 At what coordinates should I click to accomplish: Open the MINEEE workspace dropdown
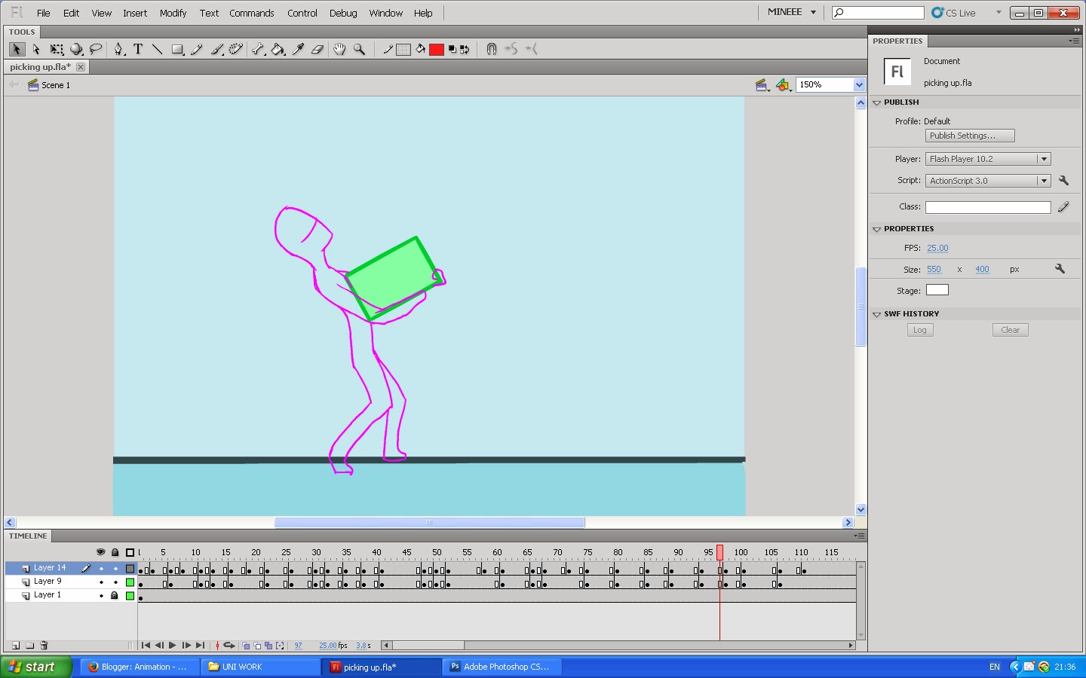pos(792,12)
